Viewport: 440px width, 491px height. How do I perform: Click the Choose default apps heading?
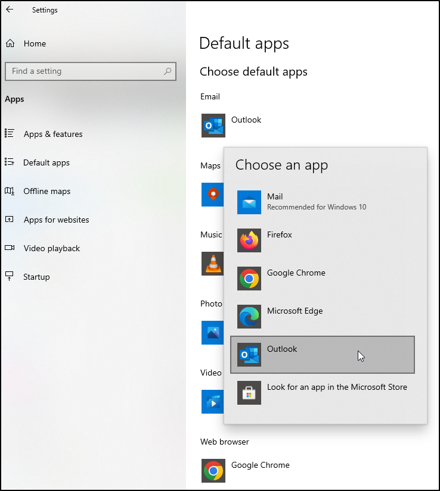(x=253, y=71)
